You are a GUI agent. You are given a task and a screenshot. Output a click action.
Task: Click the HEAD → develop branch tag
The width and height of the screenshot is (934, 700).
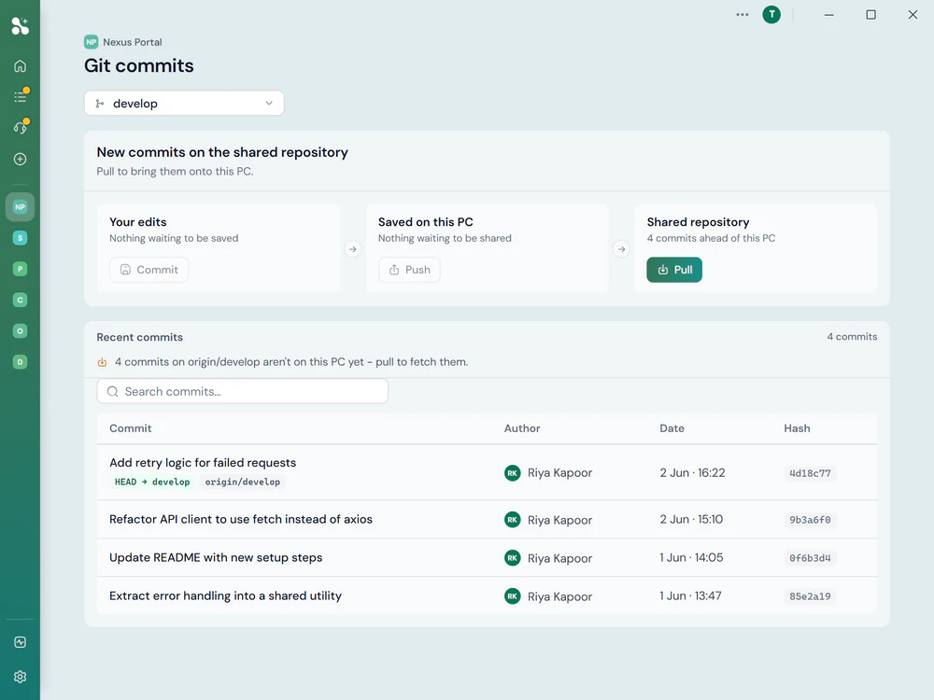click(x=152, y=483)
